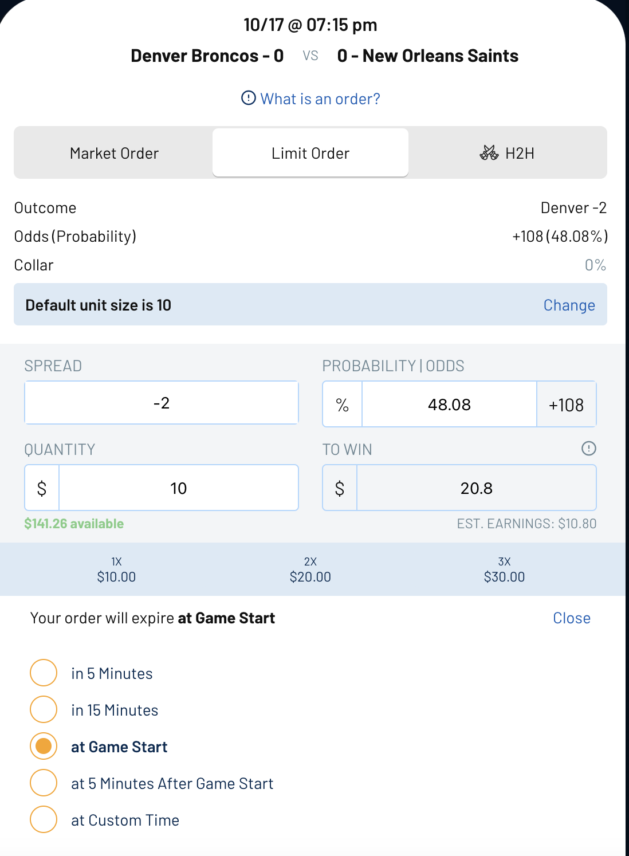Viewport: 629px width, 856px height.
Task: Click the dollar sign on the Quantity field
Action: point(41,488)
